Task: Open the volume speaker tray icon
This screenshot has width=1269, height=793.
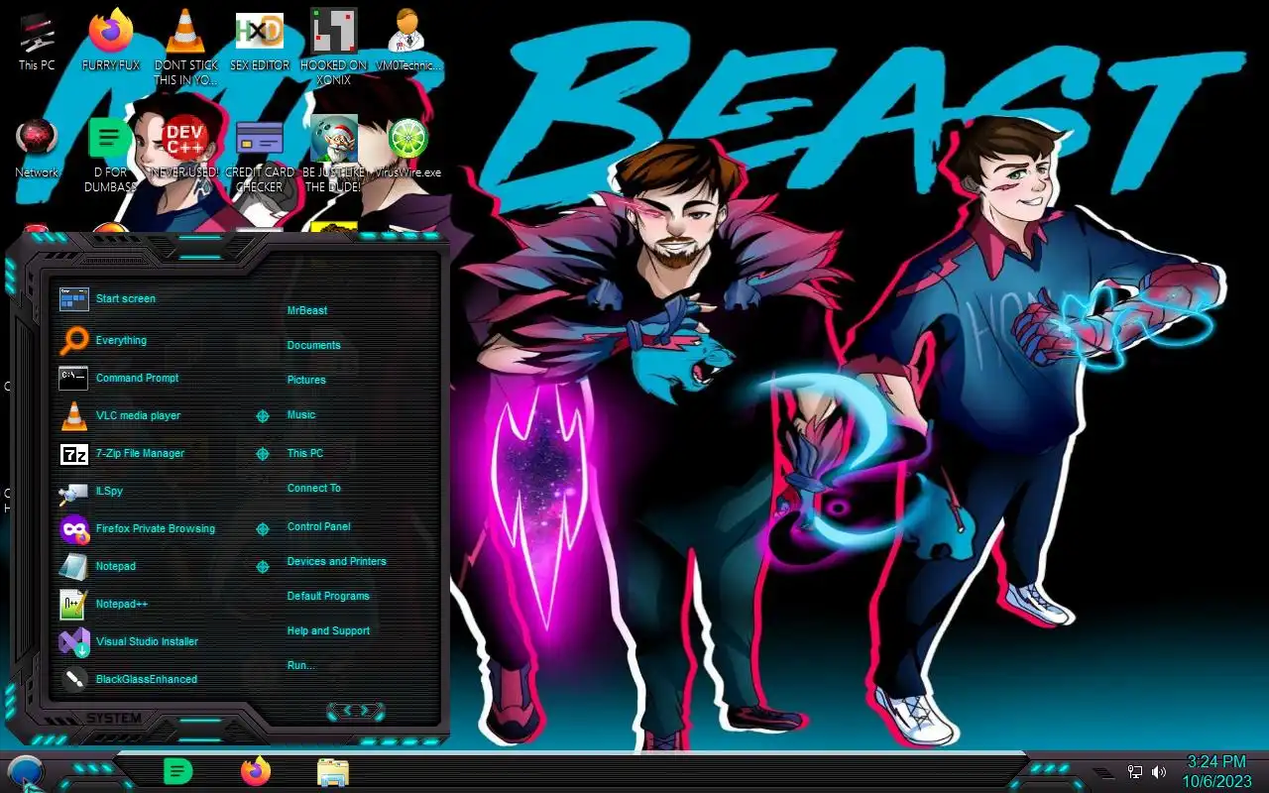Action: [x=1159, y=772]
